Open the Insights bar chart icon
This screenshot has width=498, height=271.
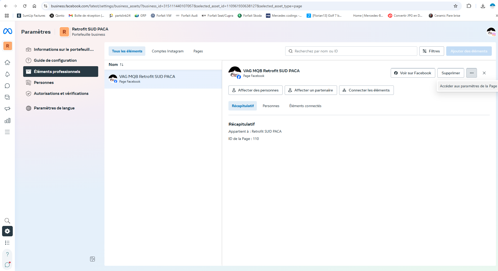click(x=7, y=120)
